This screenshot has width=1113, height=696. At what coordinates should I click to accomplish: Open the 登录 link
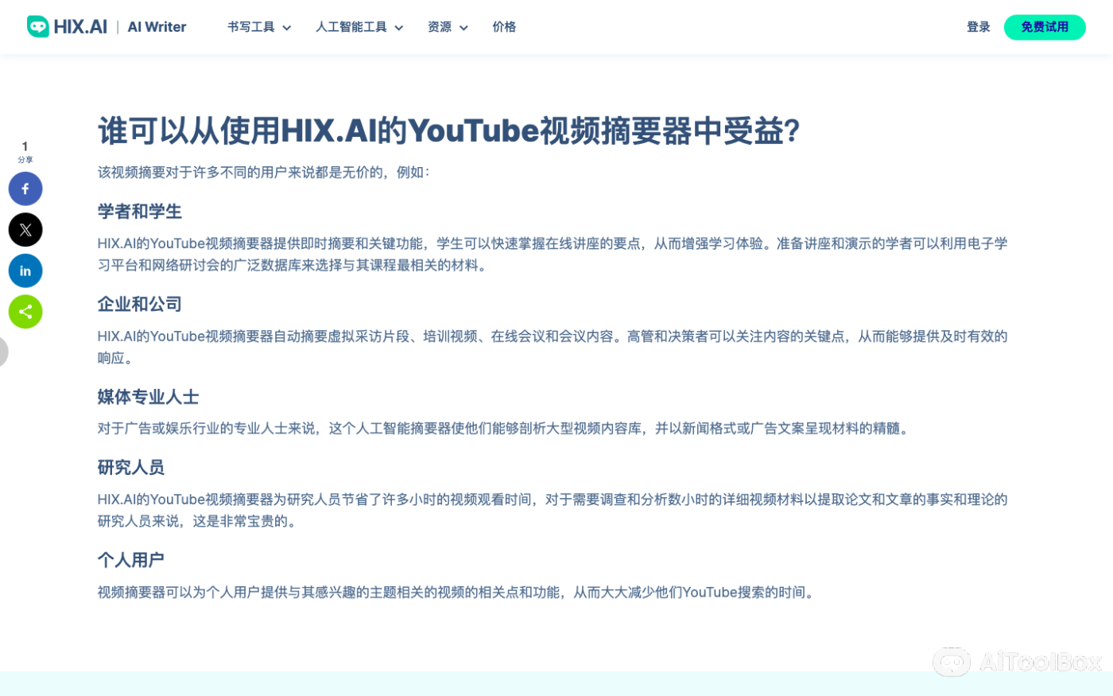click(x=979, y=26)
